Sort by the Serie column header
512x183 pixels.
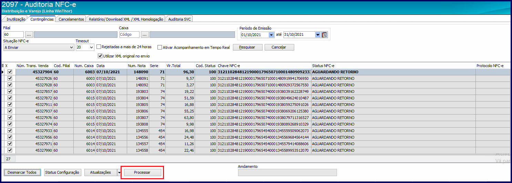(157, 65)
